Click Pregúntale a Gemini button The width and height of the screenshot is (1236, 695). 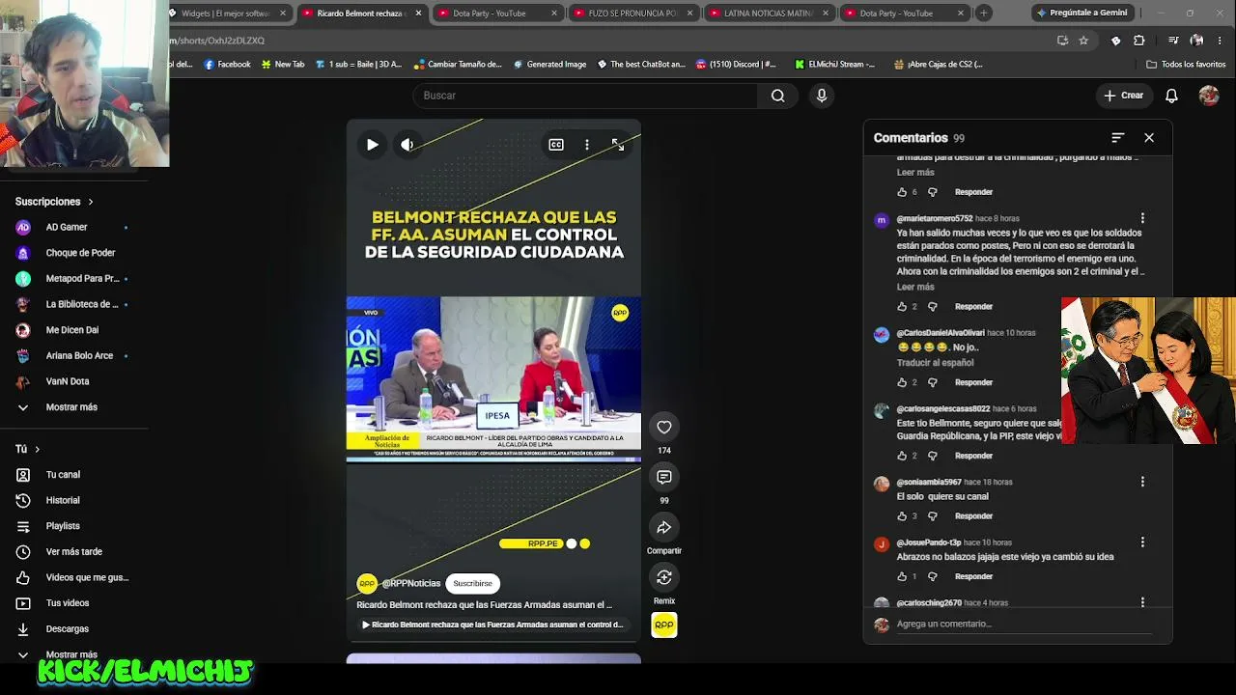click(x=1081, y=13)
